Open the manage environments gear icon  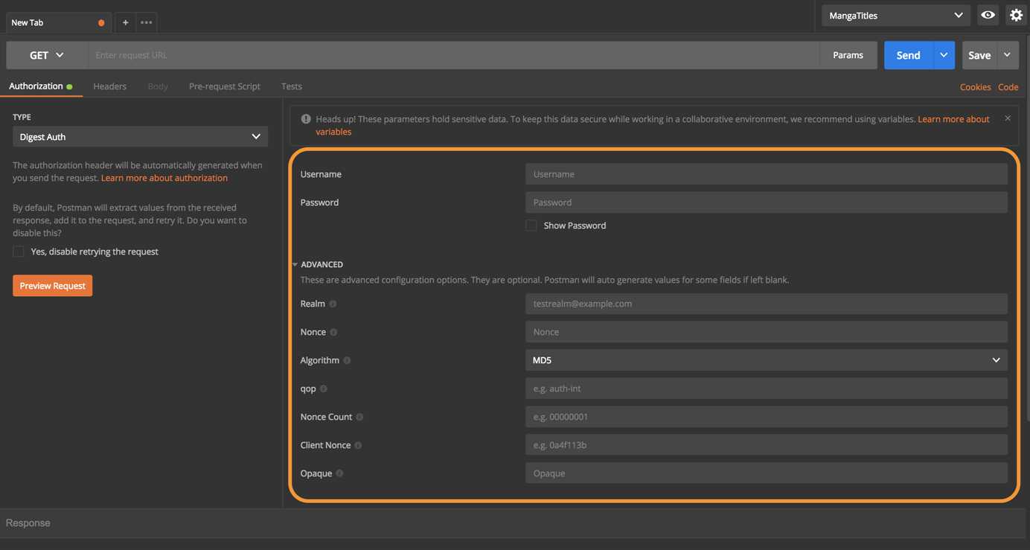coord(1016,15)
